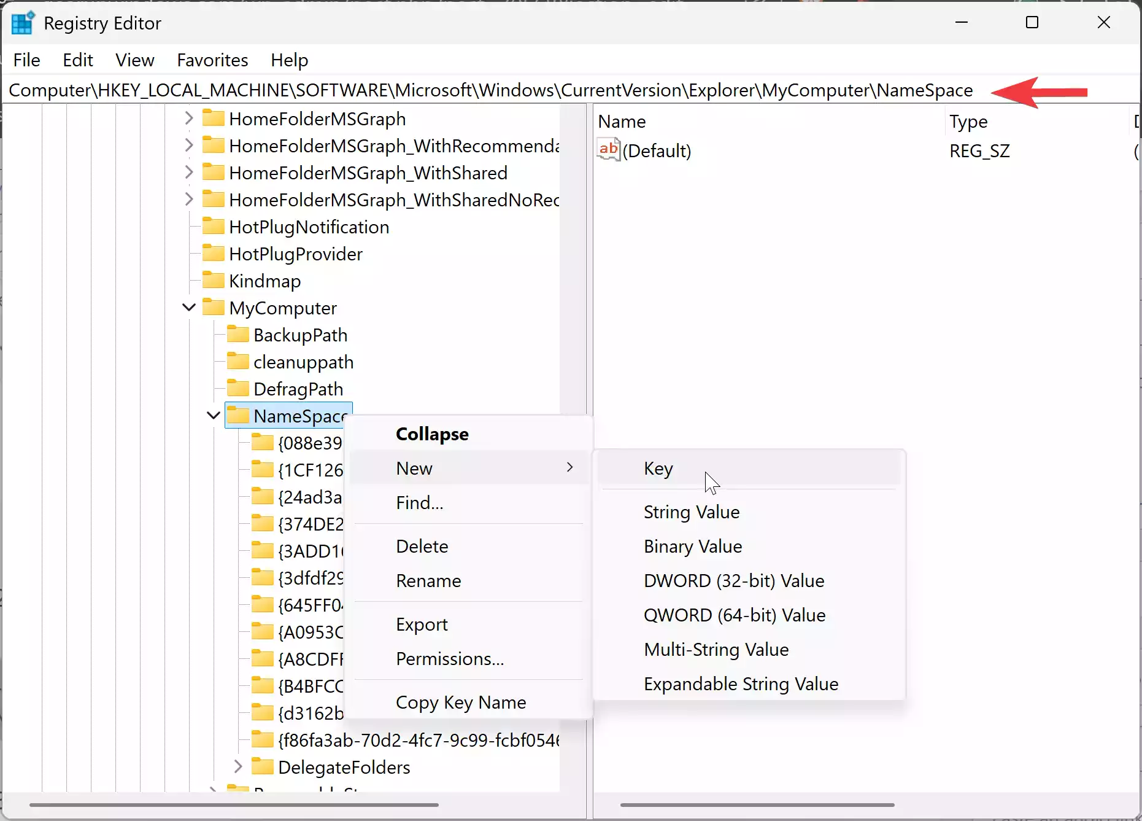The width and height of the screenshot is (1142, 821).
Task: Click the Registry Editor icon in the title bar
Action: [x=22, y=23]
